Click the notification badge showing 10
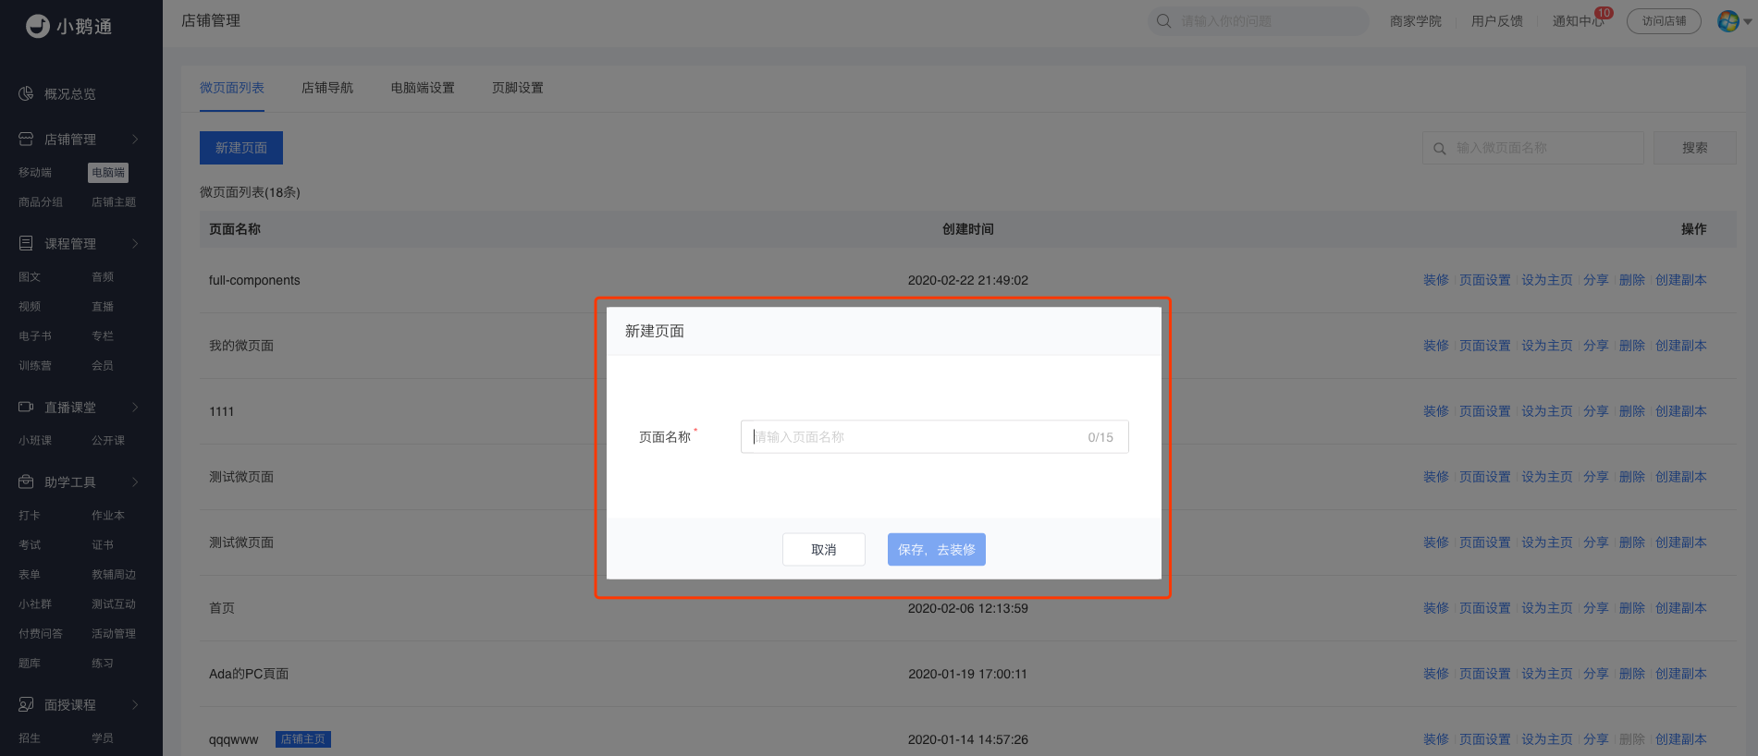 tap(1604, 13)
